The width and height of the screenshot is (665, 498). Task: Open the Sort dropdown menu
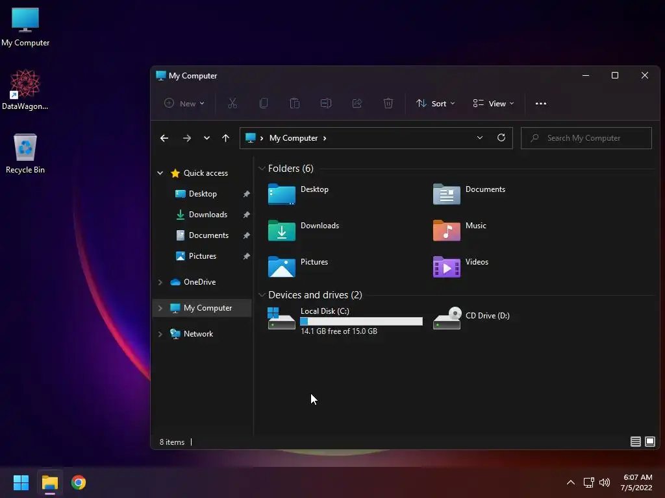[435, 103]
